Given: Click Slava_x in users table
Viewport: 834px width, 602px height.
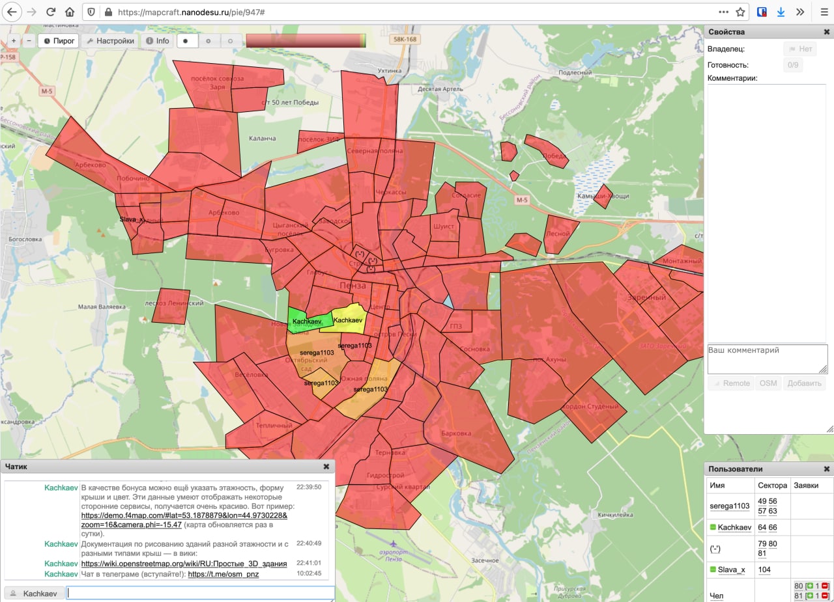Looking at the screenshot, I should (x=732, y=569).
